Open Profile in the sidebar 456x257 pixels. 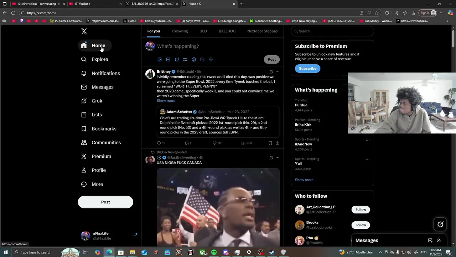coord(93,170)
